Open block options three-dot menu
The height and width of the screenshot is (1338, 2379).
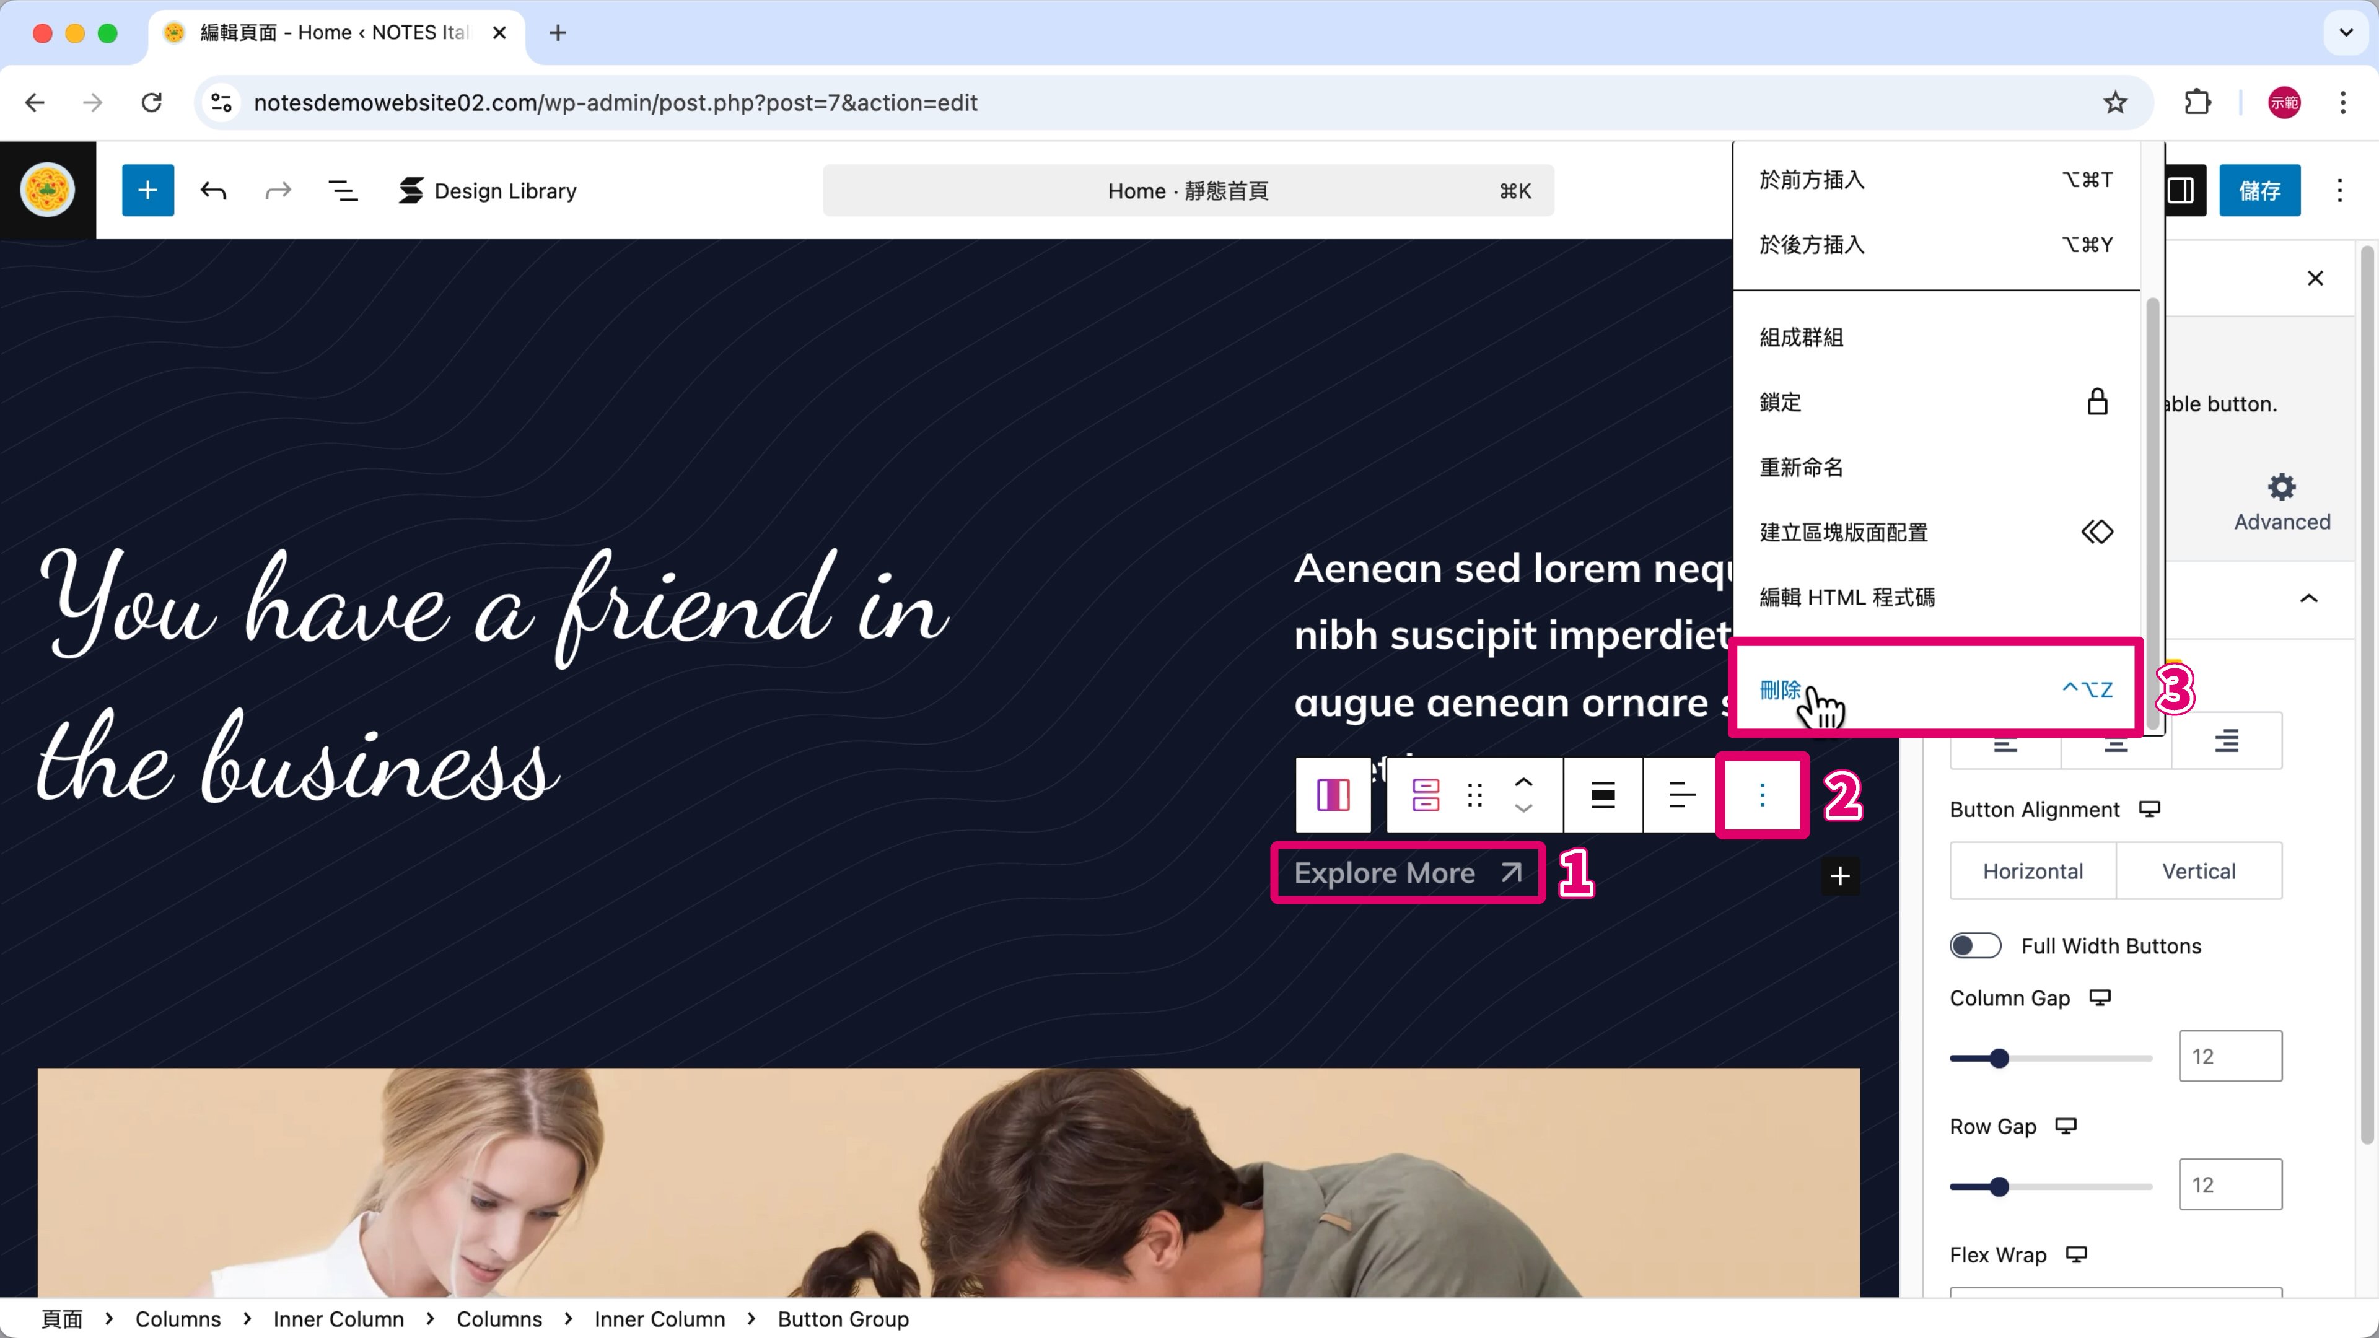pos(1762,795)
